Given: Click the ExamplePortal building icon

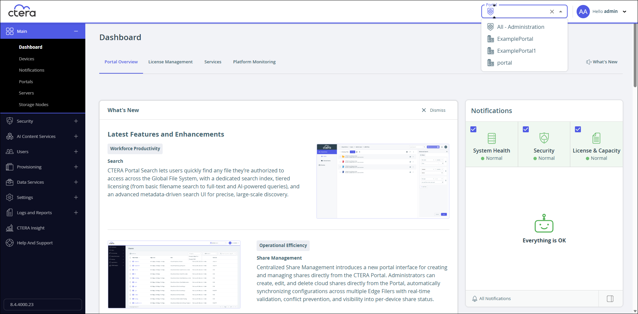Looking at the screenshot, I should [491, 39].
